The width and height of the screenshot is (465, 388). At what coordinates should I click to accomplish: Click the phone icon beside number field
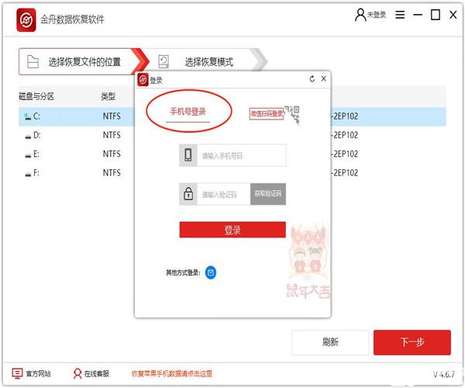point(188,155)
